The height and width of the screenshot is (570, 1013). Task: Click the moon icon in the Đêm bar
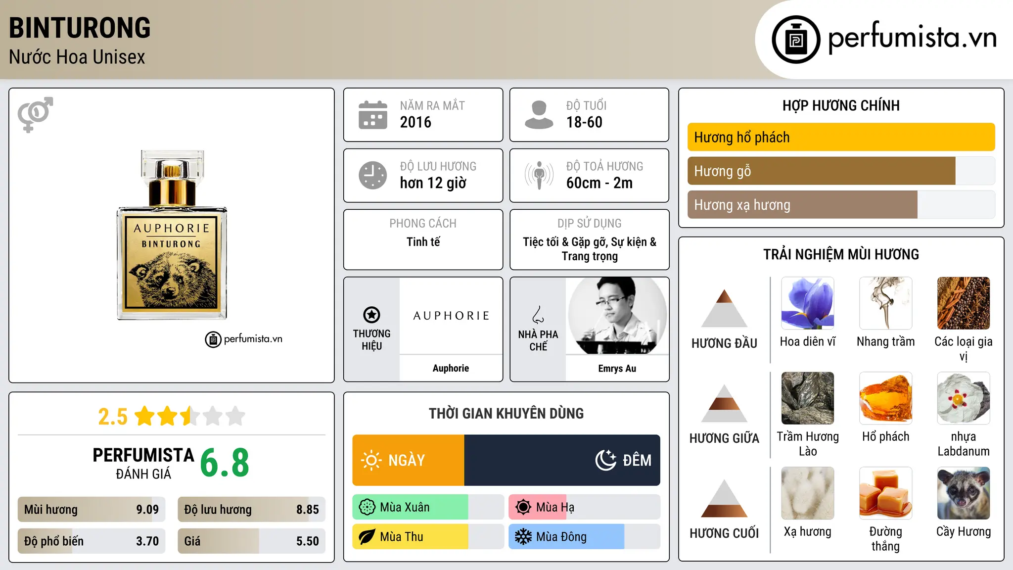(605, 460)
